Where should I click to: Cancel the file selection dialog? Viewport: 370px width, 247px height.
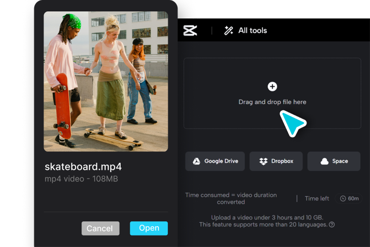pyautogui.click(x=100, y=228)
